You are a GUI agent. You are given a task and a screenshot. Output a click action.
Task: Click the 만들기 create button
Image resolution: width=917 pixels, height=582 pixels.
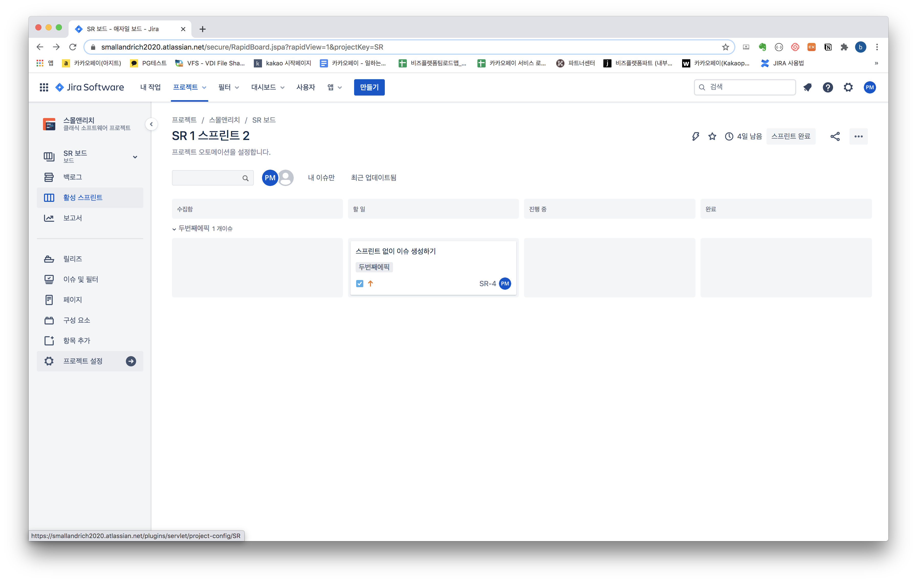pos(369,87)
